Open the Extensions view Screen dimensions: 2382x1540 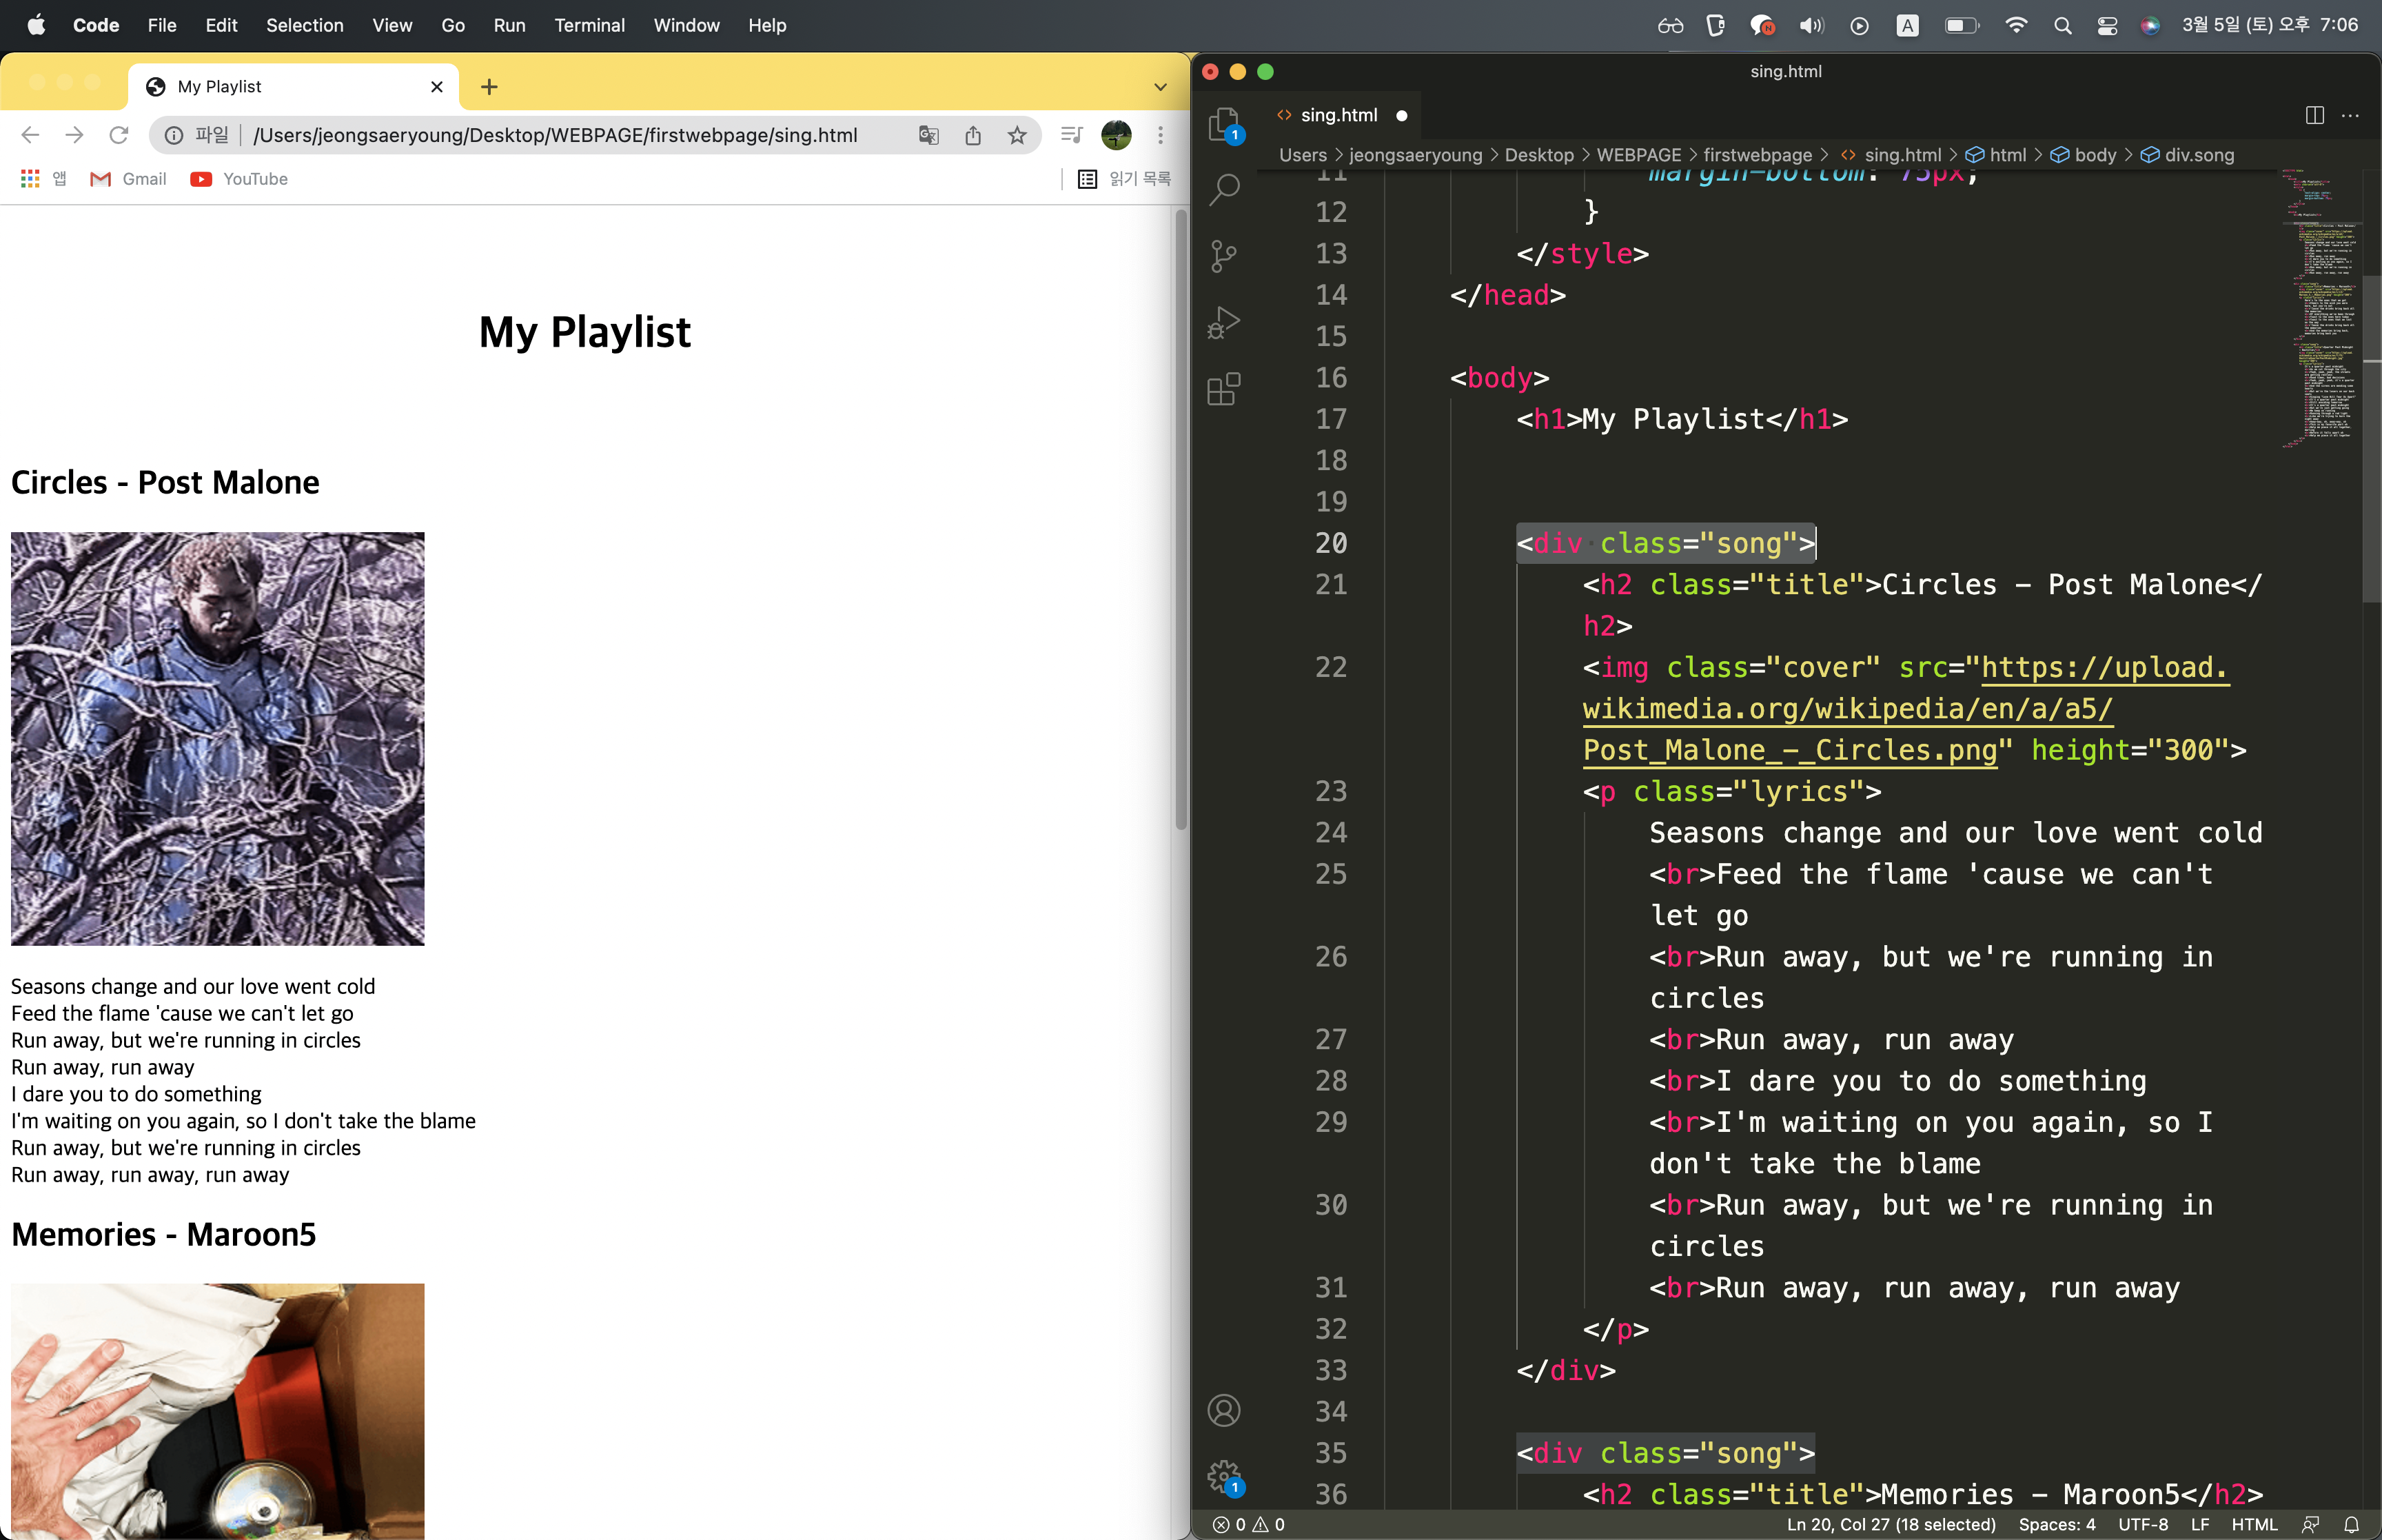(1223, 389)
